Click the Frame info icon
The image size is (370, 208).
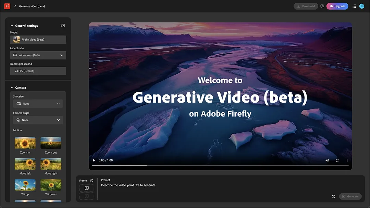coord(91,181)
